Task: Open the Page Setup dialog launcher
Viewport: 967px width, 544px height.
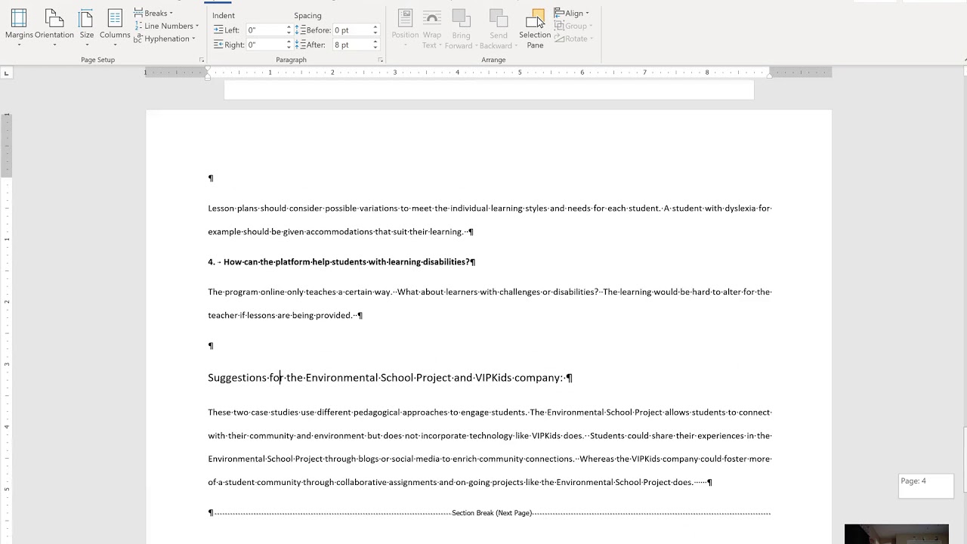Action: click(x=202, y=60)
